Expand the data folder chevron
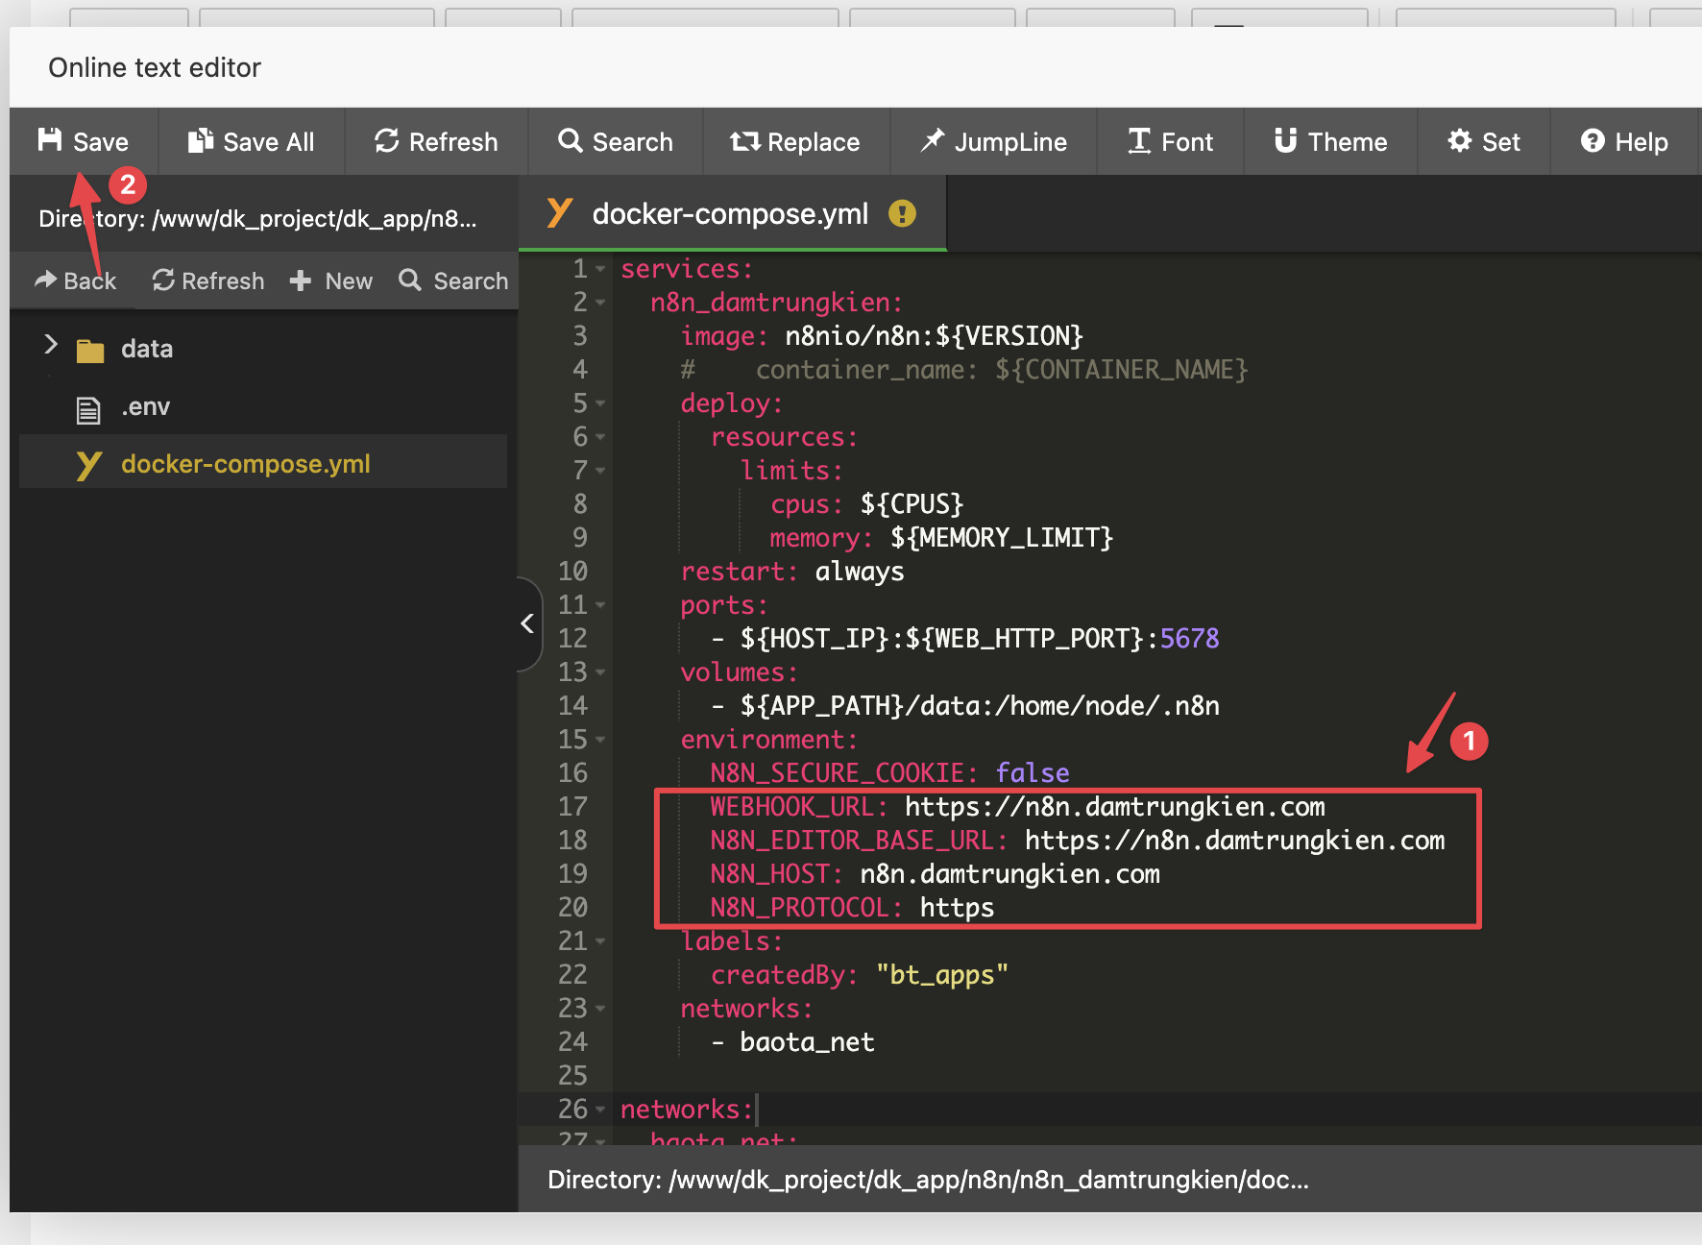Viewport: 1702px width, 1245px height. tap(51, 344)
